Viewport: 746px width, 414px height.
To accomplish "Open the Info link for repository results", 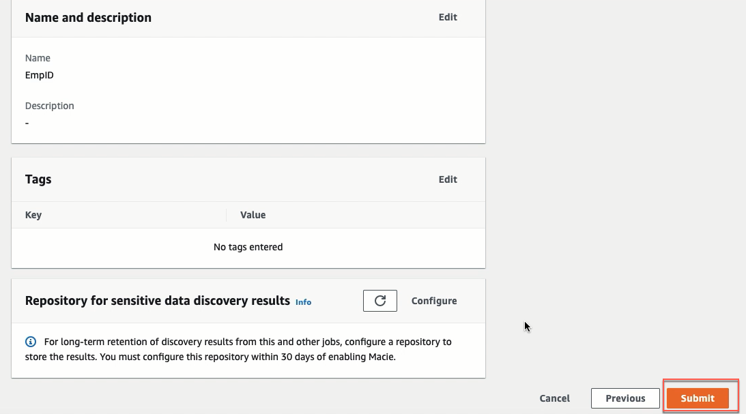I will pos(303,302).
